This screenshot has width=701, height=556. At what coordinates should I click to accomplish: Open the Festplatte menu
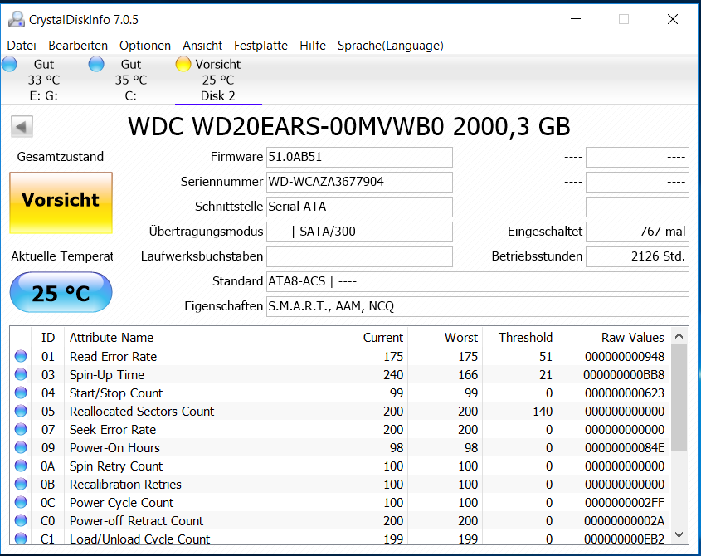click(x=260, y=46)
